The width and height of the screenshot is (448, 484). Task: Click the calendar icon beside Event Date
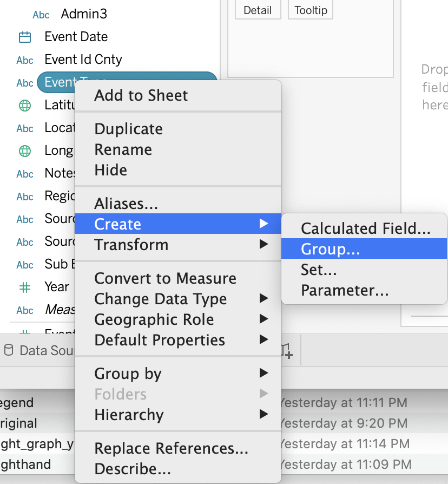tap(25, 37)
